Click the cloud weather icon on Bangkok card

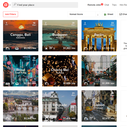pyautogui.click(x=86, y=84)
